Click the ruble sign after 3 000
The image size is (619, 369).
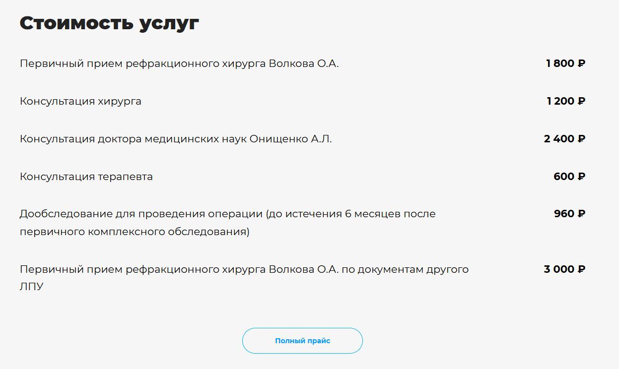click(x=581, y=269)
